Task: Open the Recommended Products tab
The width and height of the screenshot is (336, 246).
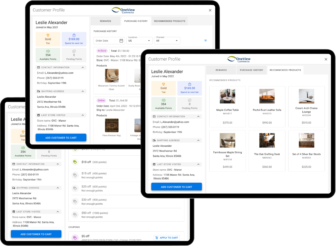Action: (285, 70)
